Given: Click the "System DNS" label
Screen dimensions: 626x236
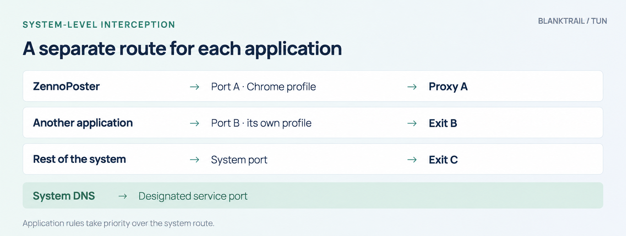Looking at the screenshot, I should pos(64,196).
